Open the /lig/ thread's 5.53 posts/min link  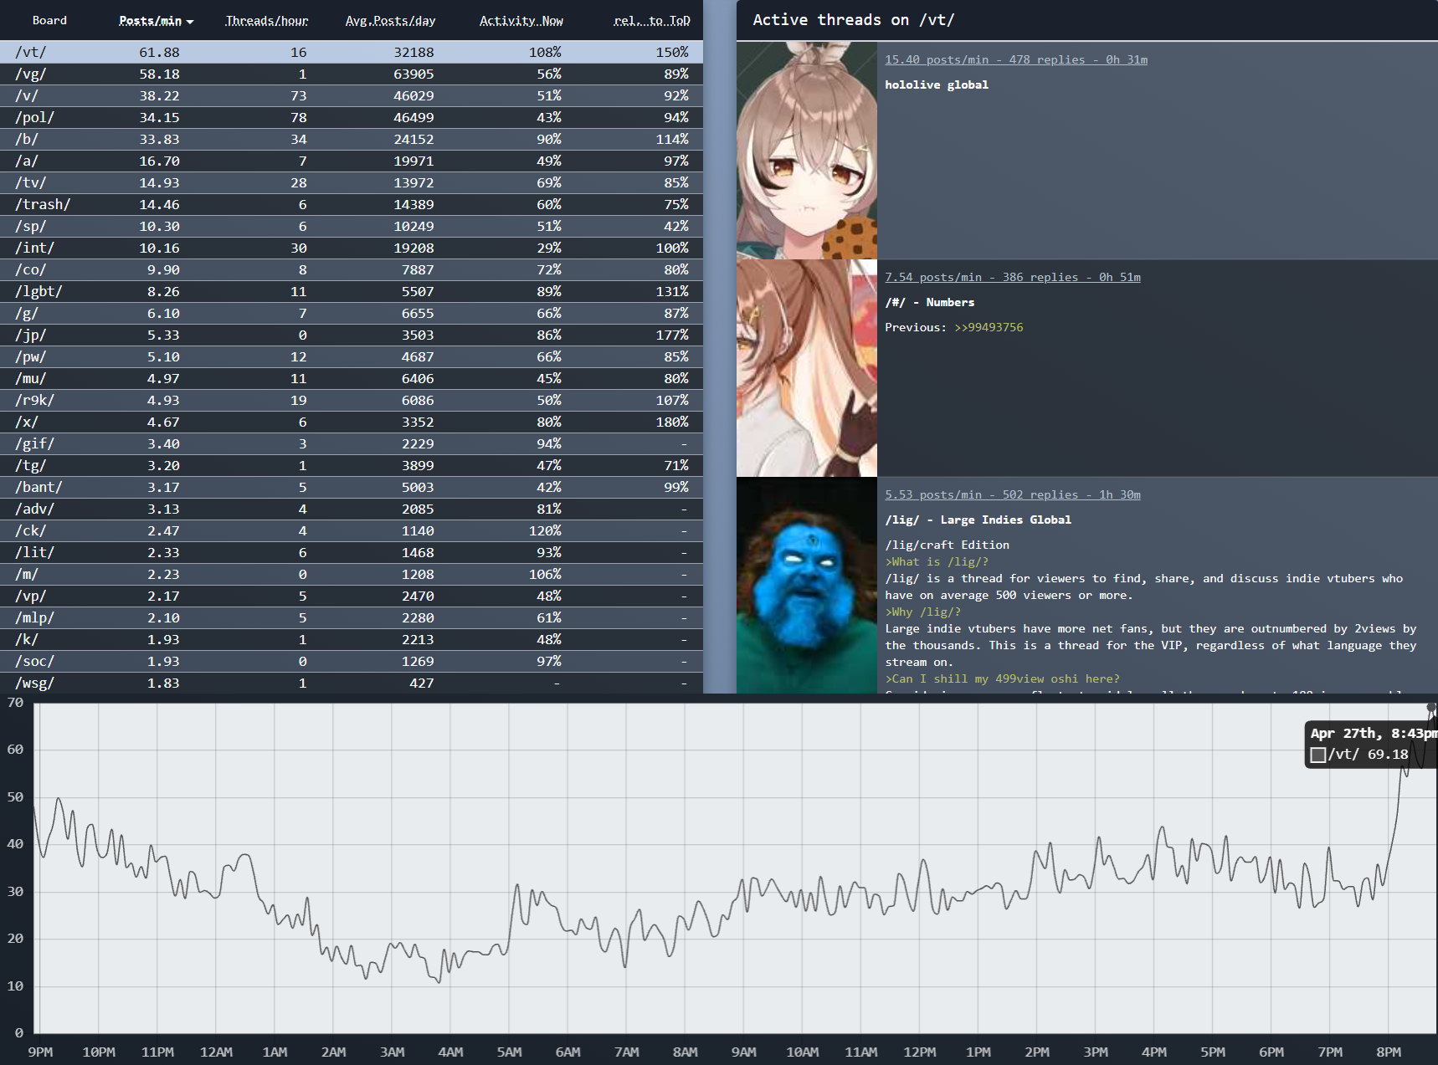pos(1012,494)
